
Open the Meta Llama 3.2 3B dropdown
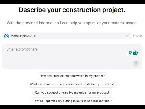pos(67,36)
